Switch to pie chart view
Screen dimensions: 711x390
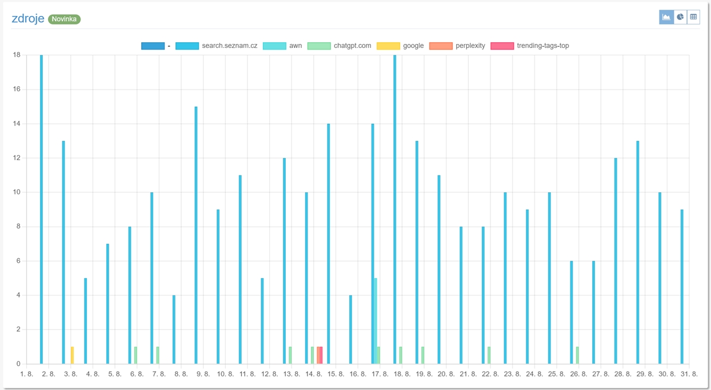coord(680,17)
